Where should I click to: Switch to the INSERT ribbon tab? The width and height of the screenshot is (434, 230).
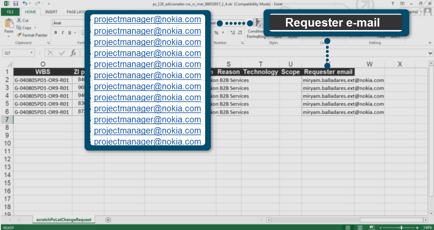click(x=51, y=12)
